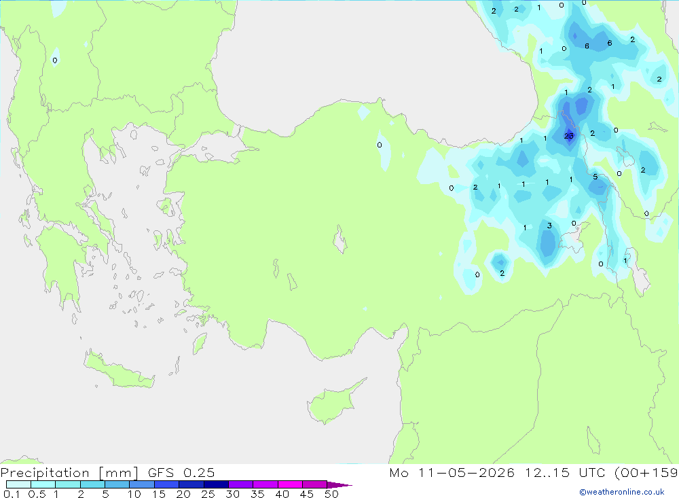This screenshot has width=679, height=498.
Task: Pick the dark navy swatch between 25 and 30
Action: (x=216, y=484)
